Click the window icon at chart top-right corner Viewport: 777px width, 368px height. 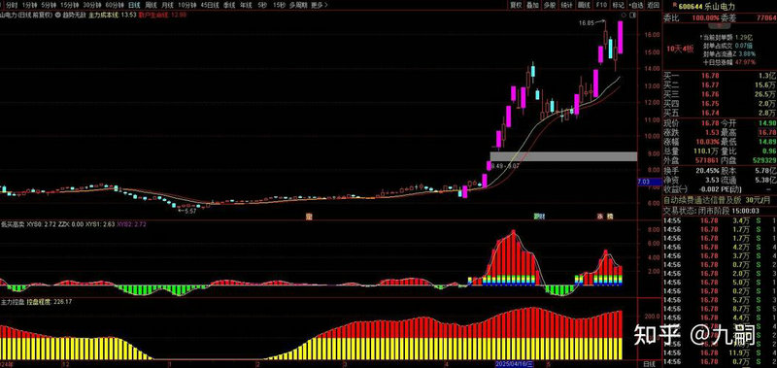(x=632, y=16)
